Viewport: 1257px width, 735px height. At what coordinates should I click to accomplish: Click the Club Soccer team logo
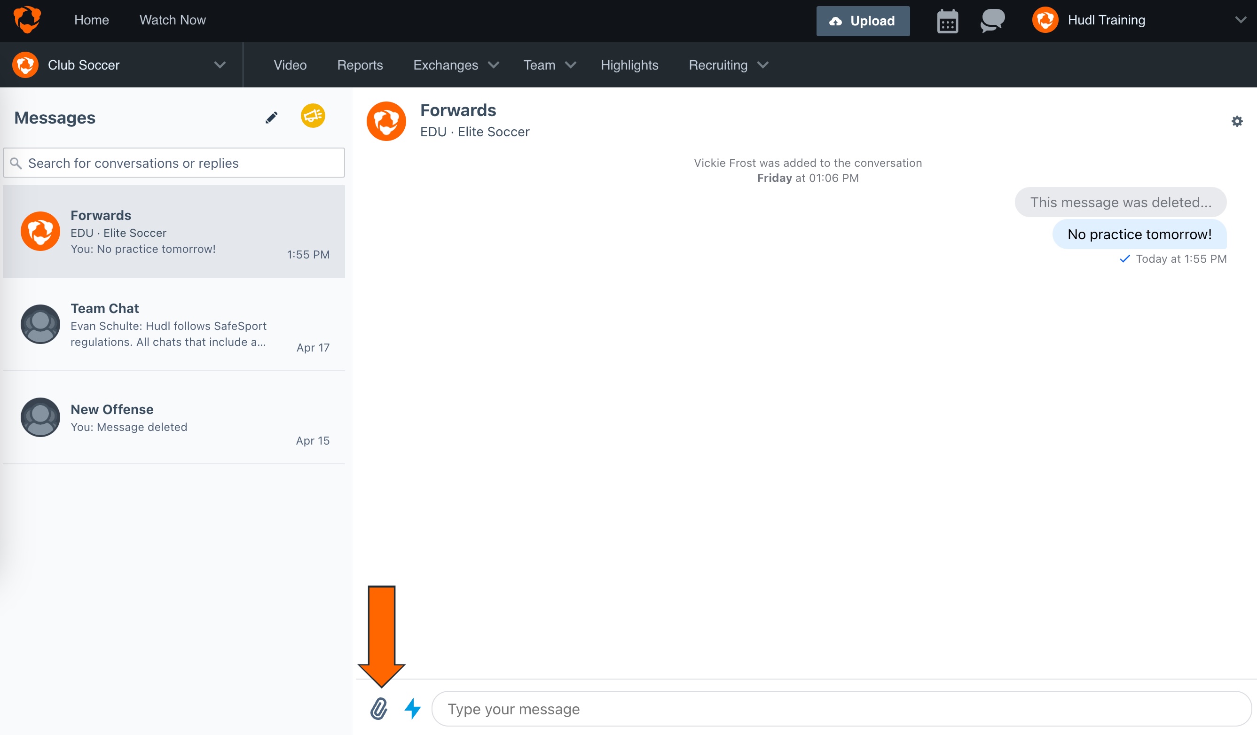(25, 65)
